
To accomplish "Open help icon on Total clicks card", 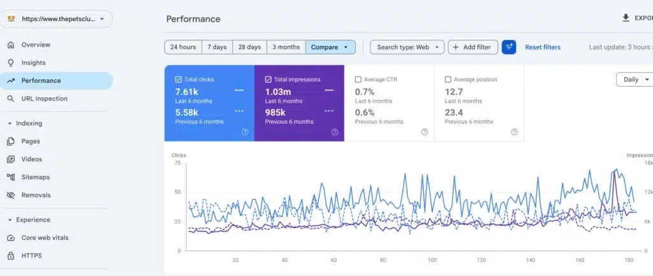I will [245, 132].
